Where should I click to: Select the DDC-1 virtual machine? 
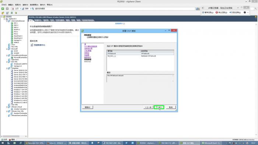(x=16, y=25)
